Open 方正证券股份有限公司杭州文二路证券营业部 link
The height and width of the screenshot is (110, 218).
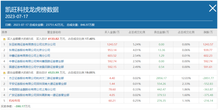click(x=36, y=78)
